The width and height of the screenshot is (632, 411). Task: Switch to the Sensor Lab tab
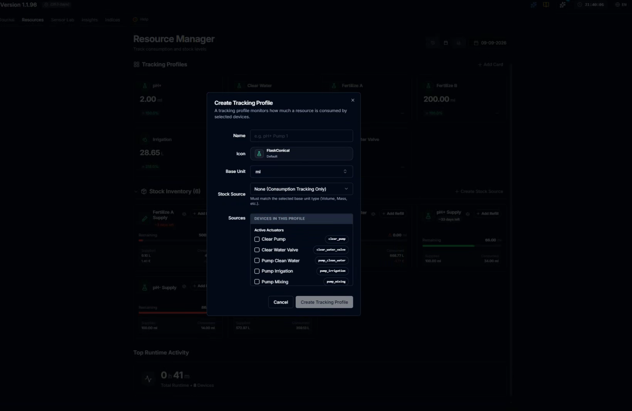63,20
